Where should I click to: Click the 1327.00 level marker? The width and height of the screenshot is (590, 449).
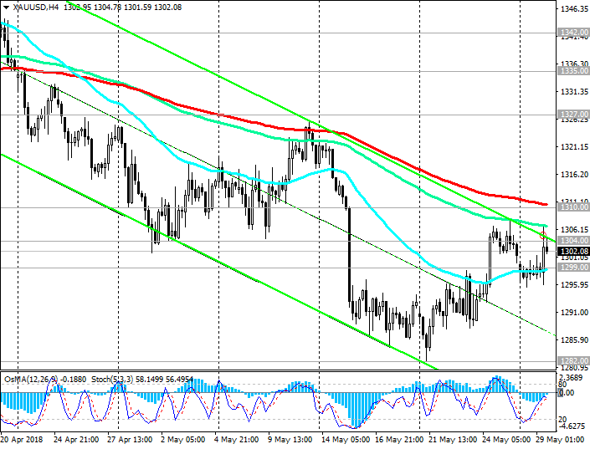[x=571, y=114]
